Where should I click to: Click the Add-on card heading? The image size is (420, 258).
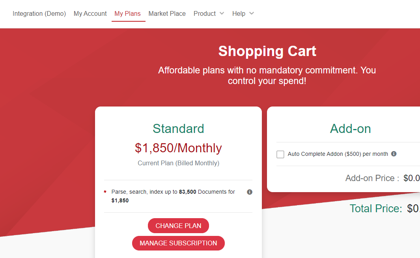350,129
